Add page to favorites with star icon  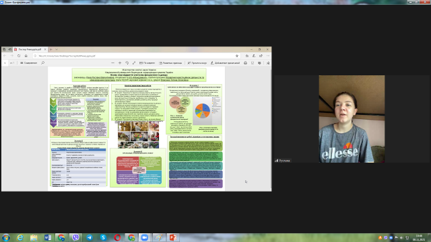coord(237,56)
